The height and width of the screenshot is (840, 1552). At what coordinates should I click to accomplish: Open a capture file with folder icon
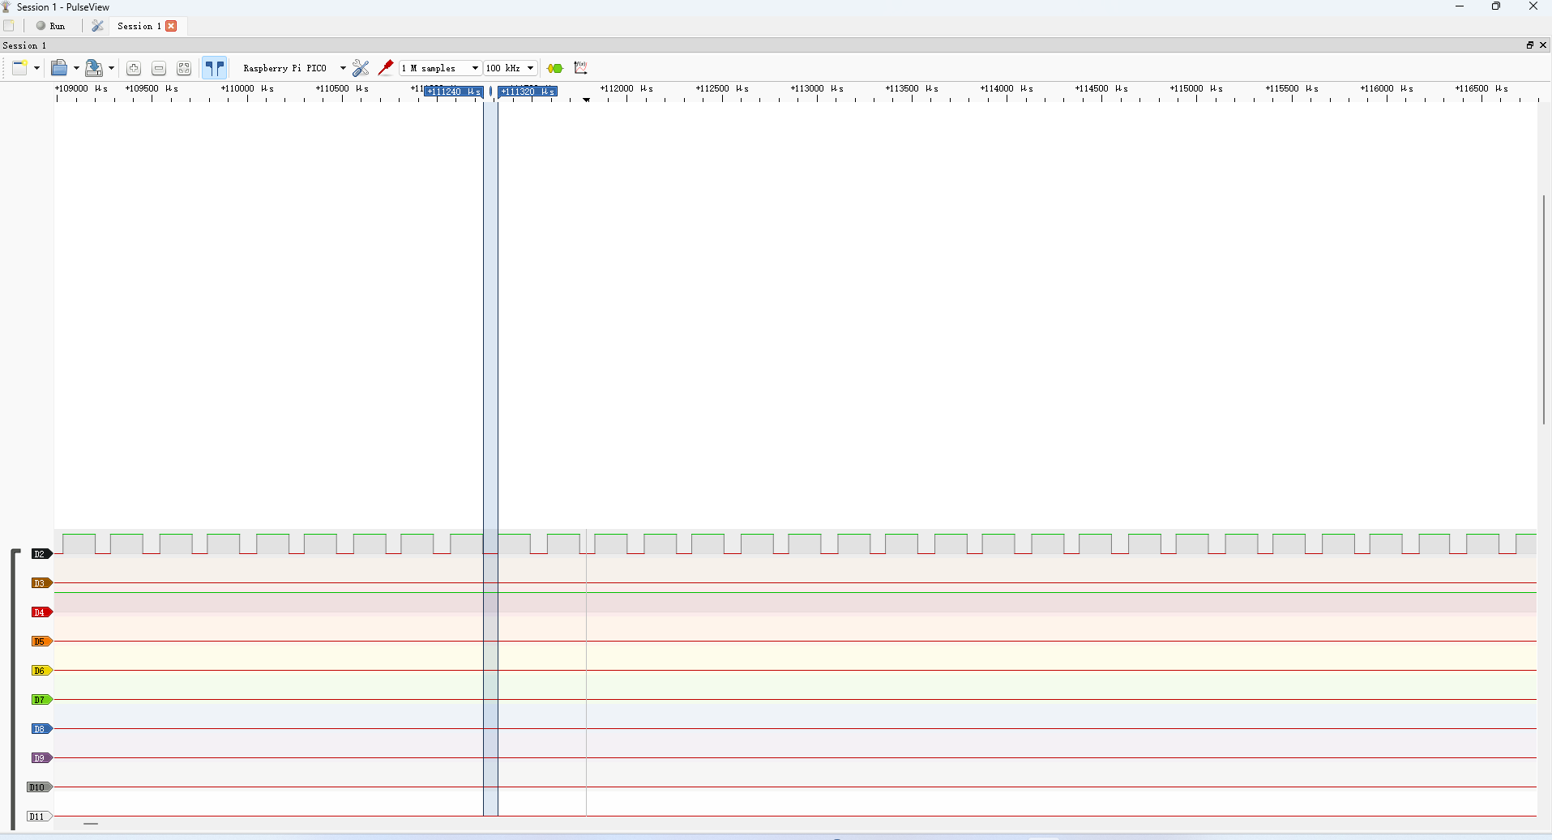[59, 68]
